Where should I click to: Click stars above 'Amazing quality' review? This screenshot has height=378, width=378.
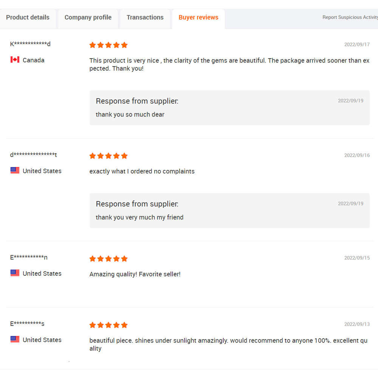coord(108,259)
